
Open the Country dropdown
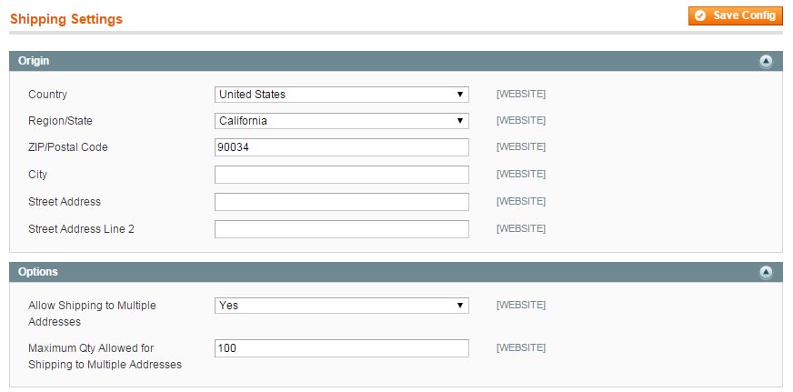pos(342,95)
